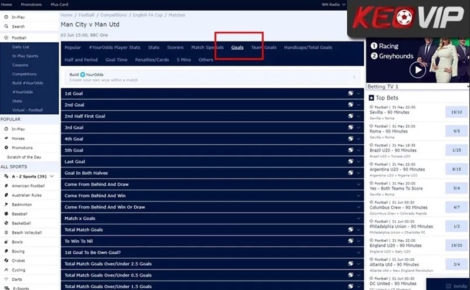Click the YourOdds icon on Last Goal row
The image size is (470, 290).
[x=351, y=162]
